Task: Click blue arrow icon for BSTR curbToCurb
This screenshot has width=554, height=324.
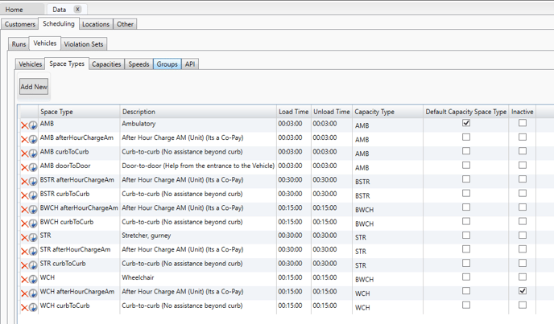Action: [33, 195]
